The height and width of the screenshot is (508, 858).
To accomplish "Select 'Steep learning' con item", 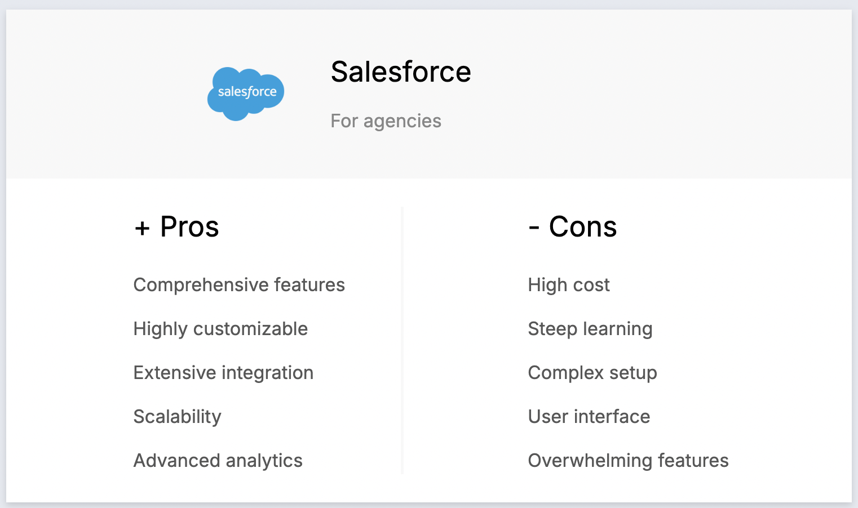I will tap(590, 329).
